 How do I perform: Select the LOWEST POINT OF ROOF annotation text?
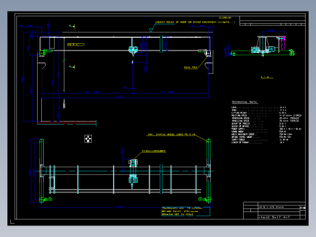tap(195, 22)
